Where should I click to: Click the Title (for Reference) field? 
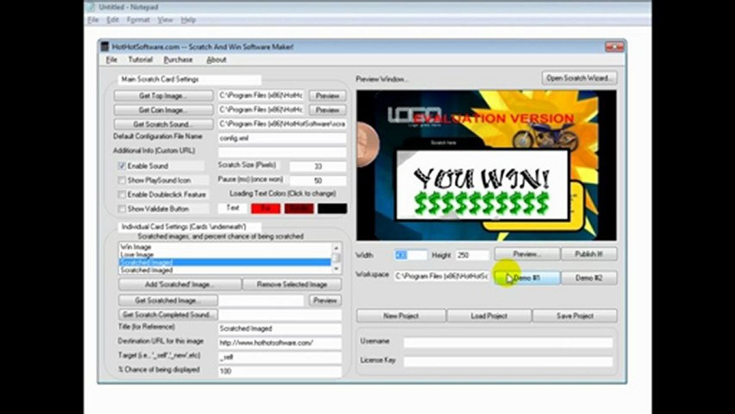280,329
